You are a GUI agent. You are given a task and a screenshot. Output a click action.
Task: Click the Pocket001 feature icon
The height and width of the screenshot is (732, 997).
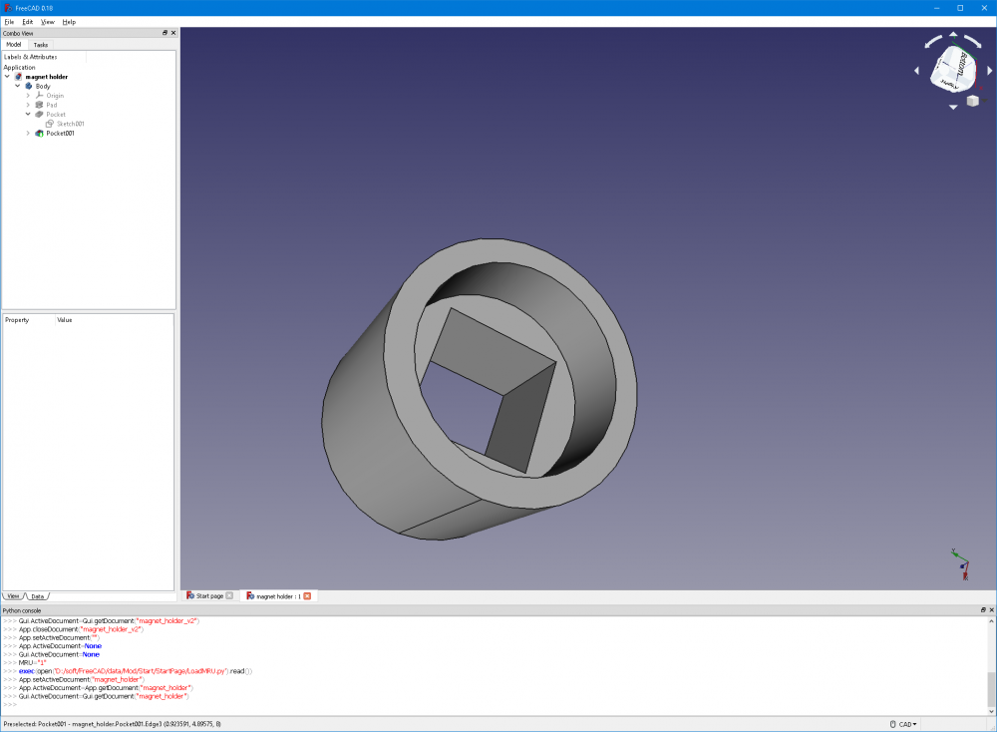pos(39,133)
